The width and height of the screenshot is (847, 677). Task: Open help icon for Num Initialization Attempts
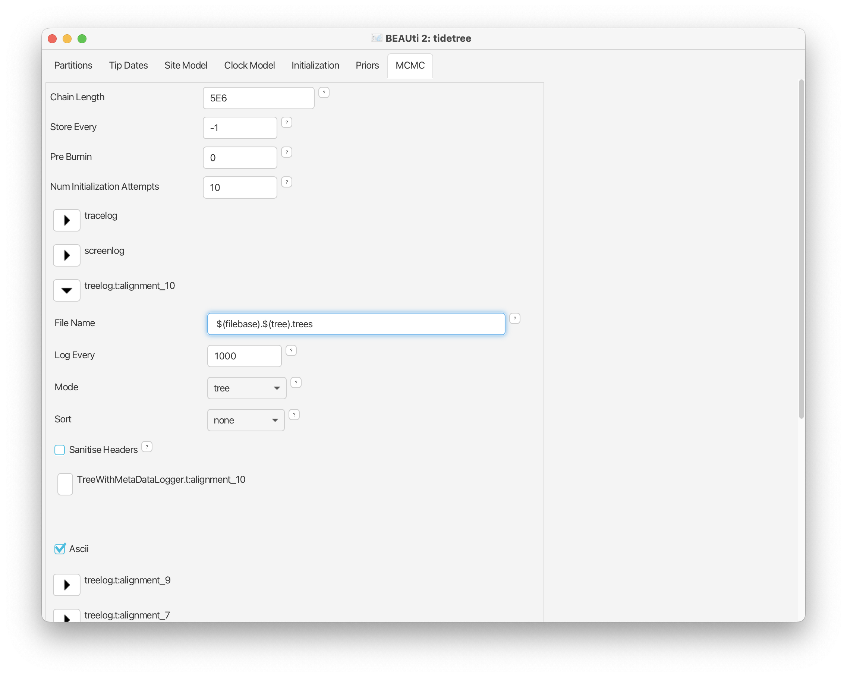click(x=287, y=182)
